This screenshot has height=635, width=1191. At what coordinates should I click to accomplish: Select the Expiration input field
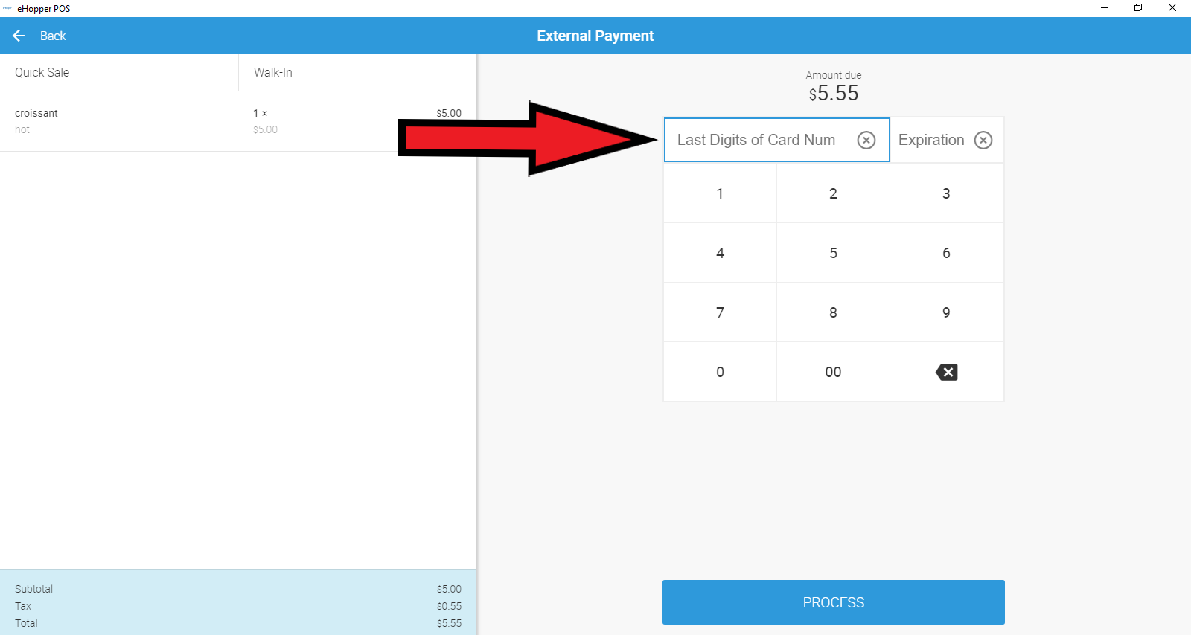pos(947,140)
